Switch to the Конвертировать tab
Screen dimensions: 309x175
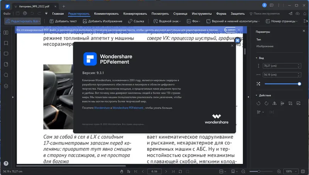click(x=135, y=13)
